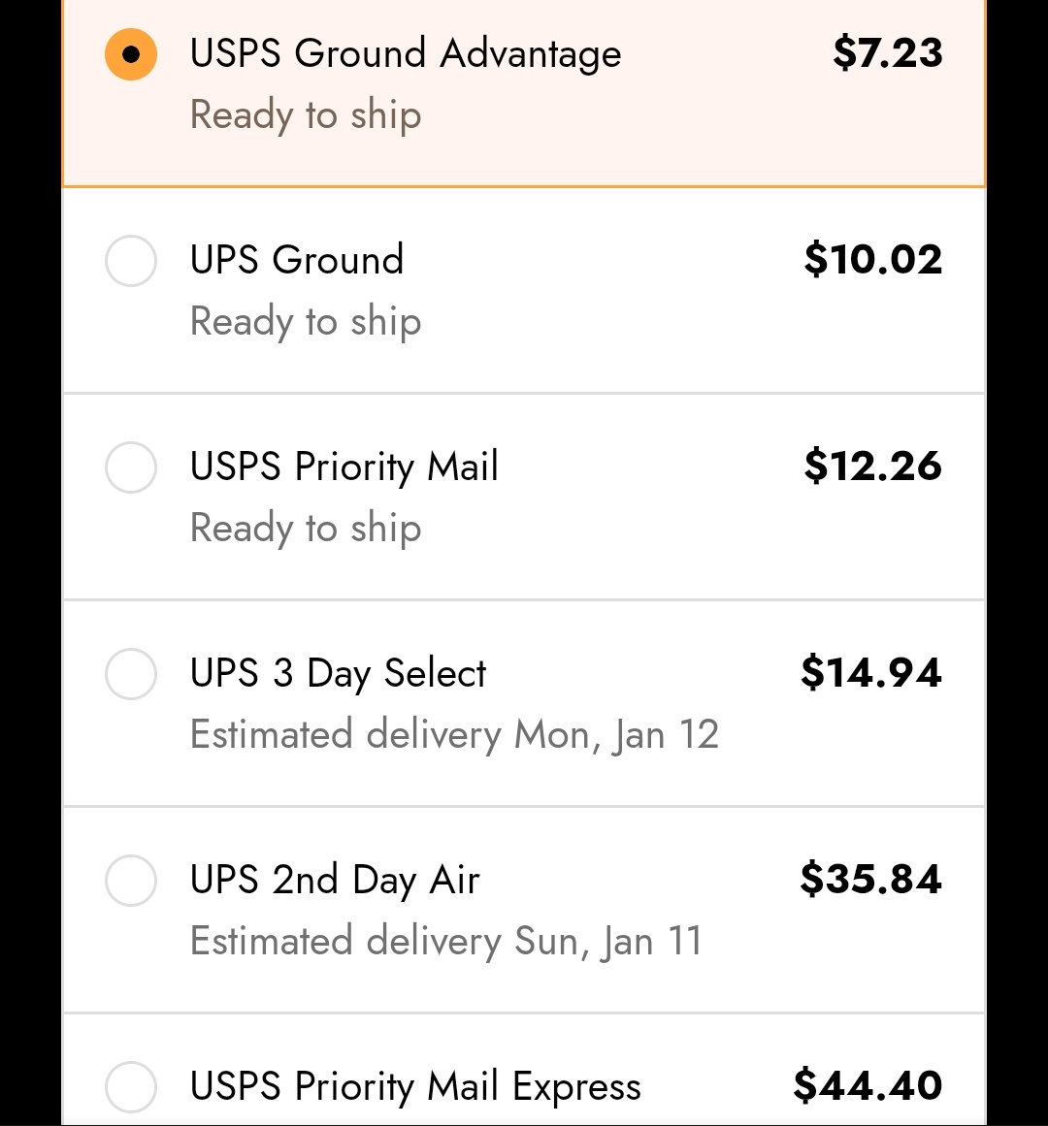Click the Estimated delivery Mon, Jan 12 text
The height and width of the screenshot is (1126, 1048).
pyautogui.click(x=454, y=735)
